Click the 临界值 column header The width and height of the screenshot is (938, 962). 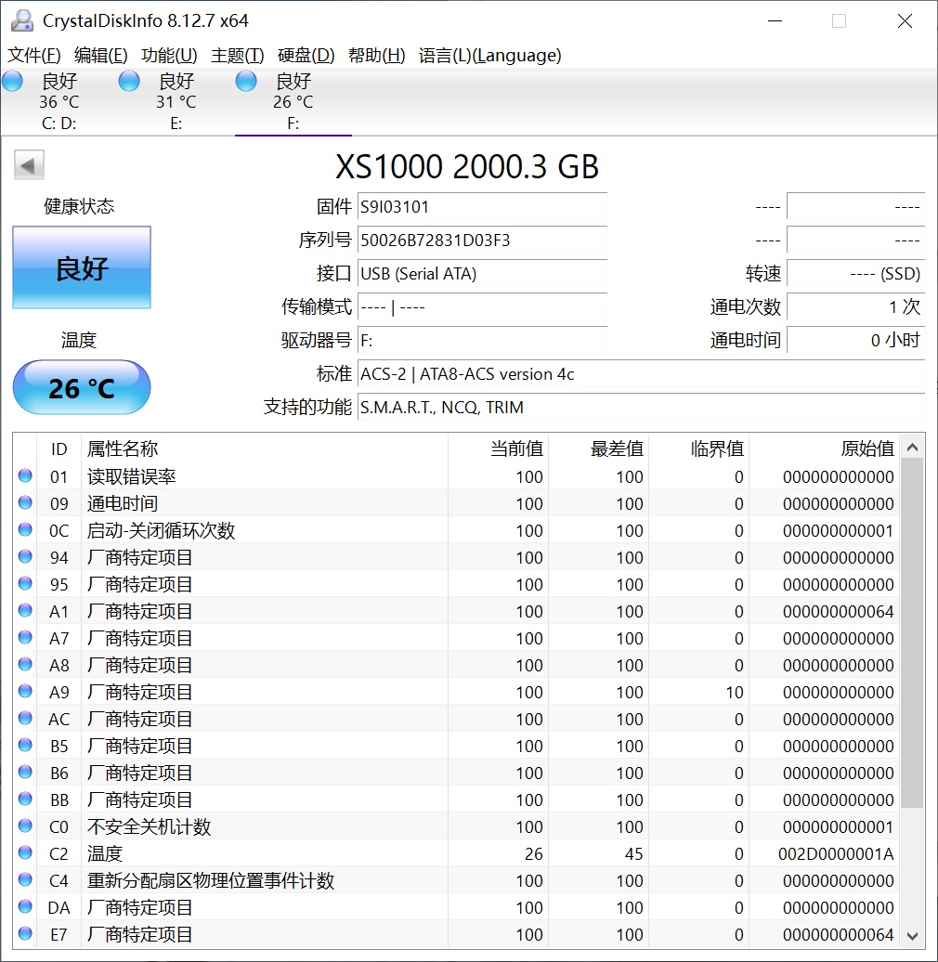[698, 448]
